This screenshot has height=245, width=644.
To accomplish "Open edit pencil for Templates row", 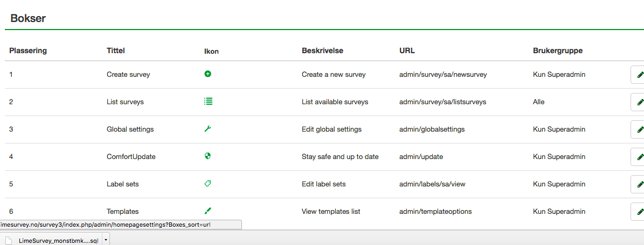I will (x=639, y=212).
